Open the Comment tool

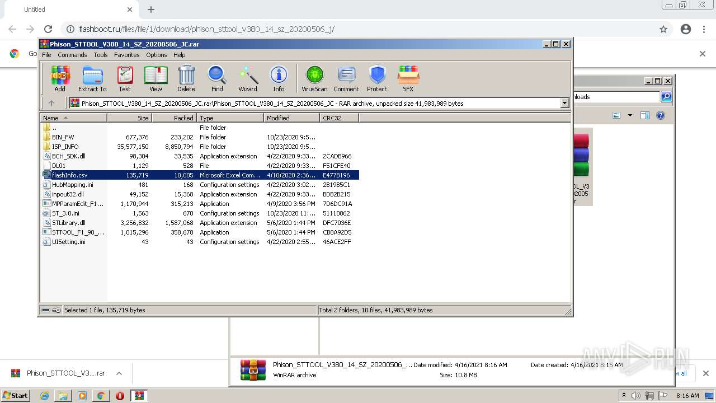[346, 78]
